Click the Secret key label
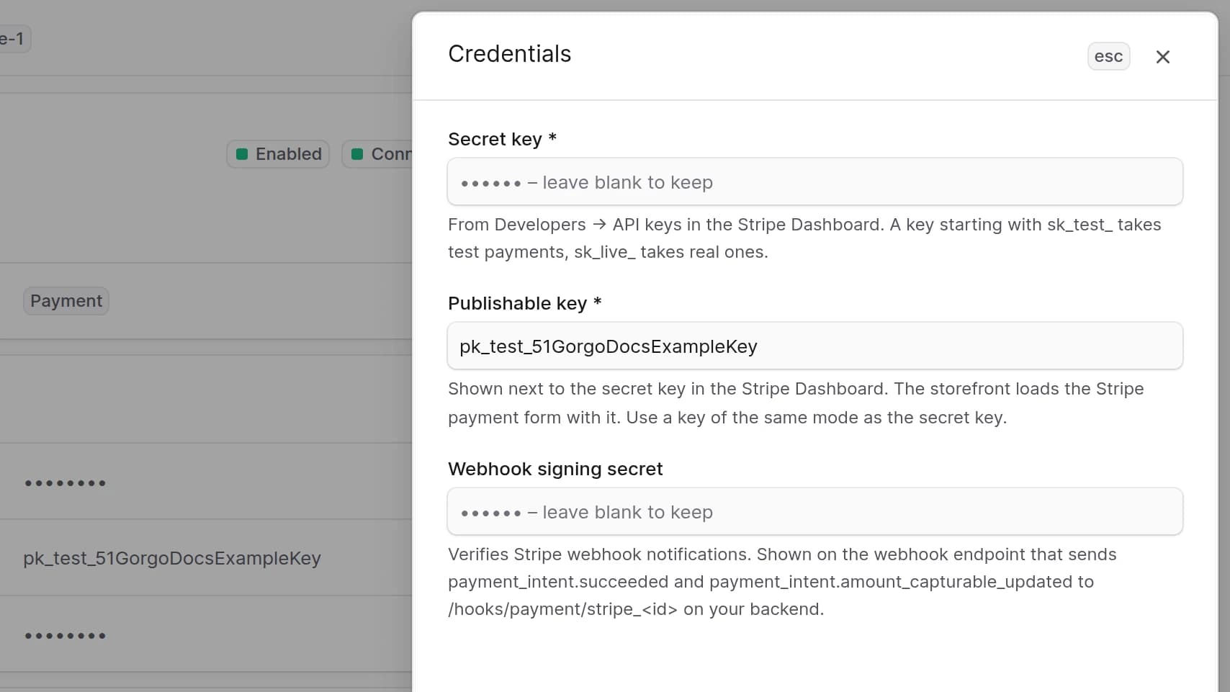This screenshot has height=692, width=1230. (x=502, y=139)
